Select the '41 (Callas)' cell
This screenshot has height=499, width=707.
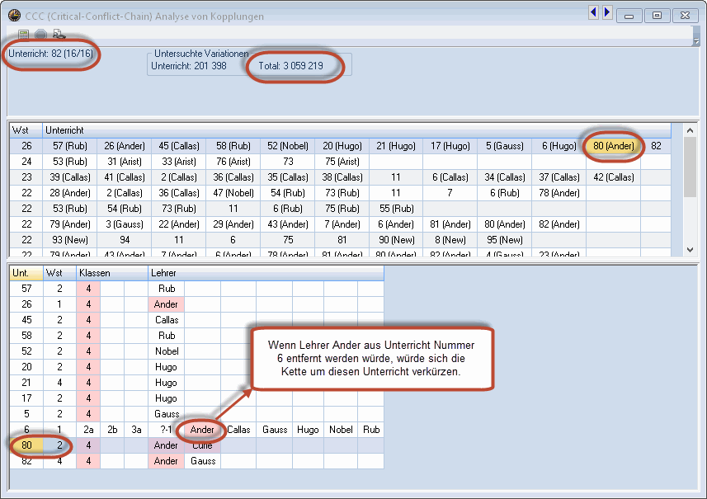[125, 177]
